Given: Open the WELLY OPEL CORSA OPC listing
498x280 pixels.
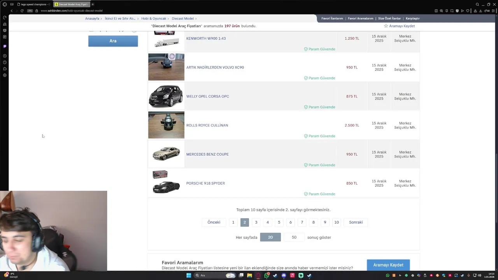Looking at the screenshot, I should point(207,96).
